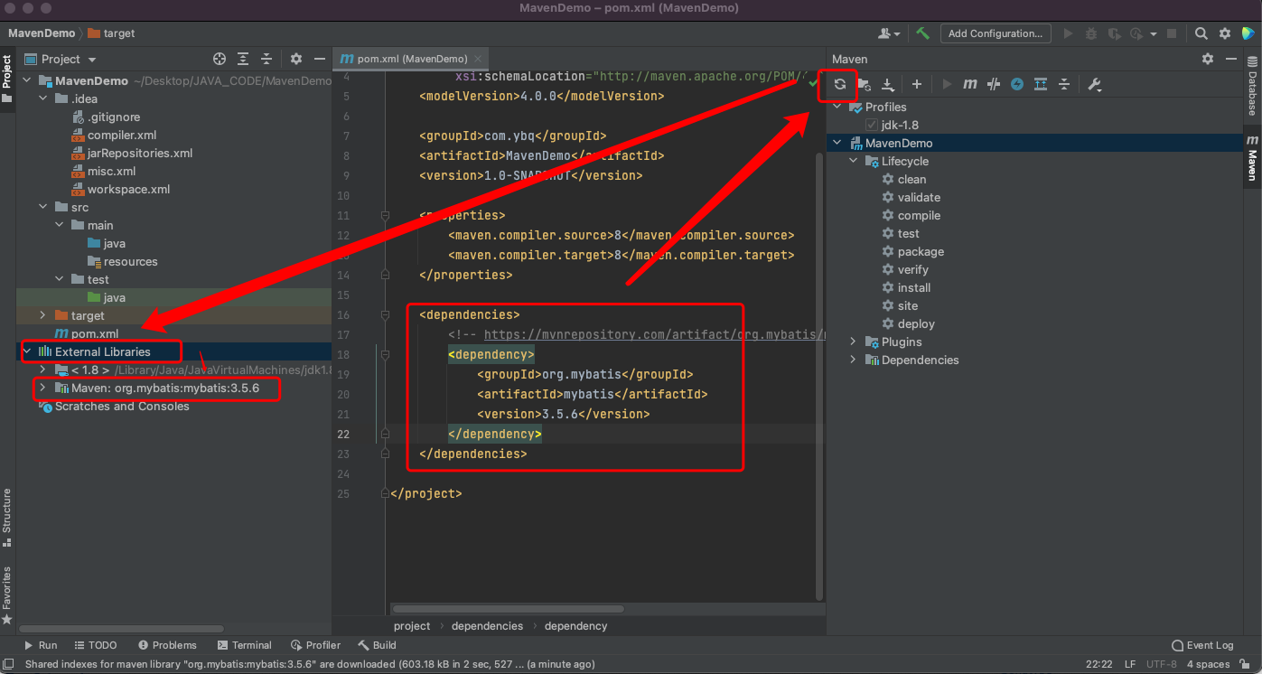The height and width of the screenshot is (674, 1262).
Task: Click blue lightning show dependencies icon
Action: tap(1017, 84)
